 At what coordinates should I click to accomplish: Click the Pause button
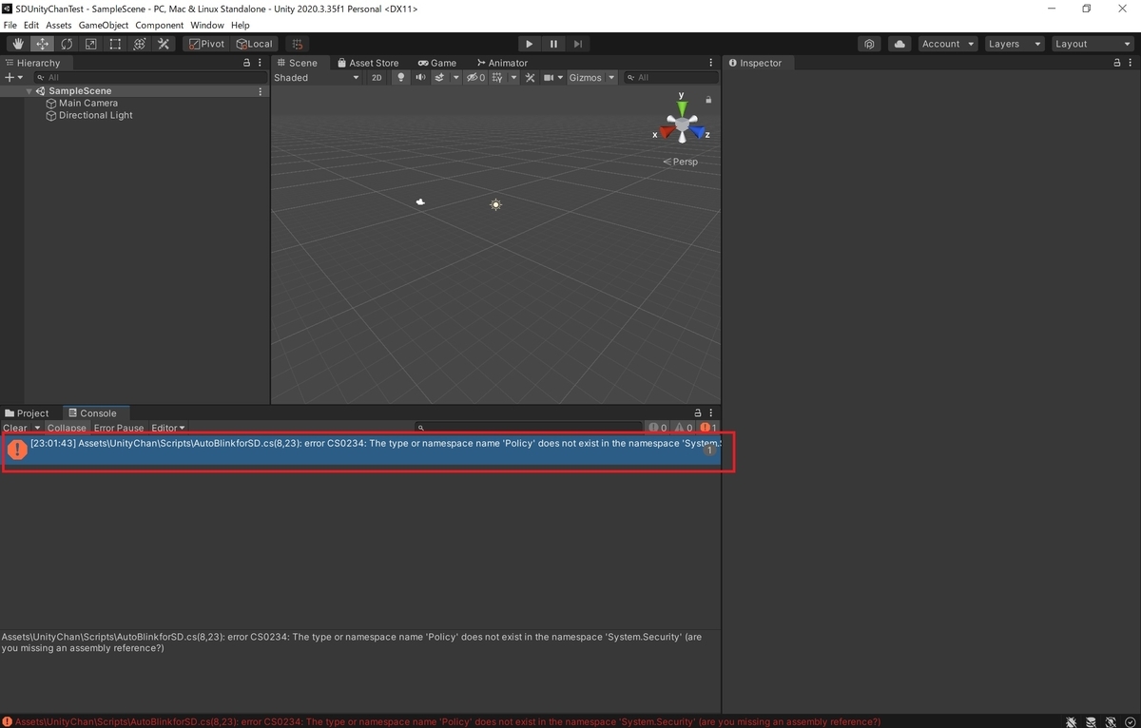click(x=554, y=44)
